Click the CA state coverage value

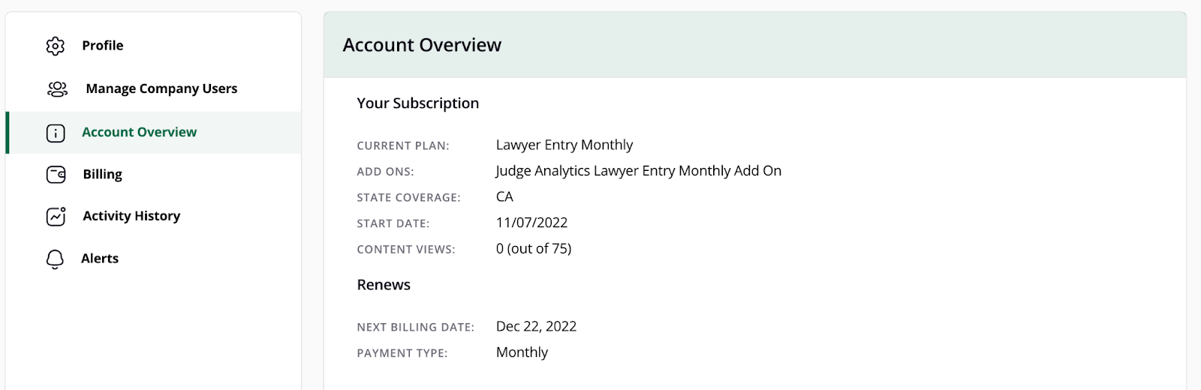click(504, 196)
